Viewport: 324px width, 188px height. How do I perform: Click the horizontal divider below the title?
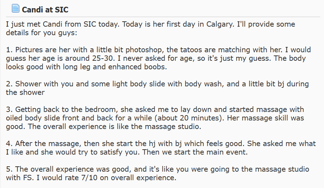tap(162, 17)
